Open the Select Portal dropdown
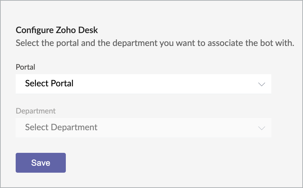The height and width of the screenshot is (188, 303). [x=143, y=84]
